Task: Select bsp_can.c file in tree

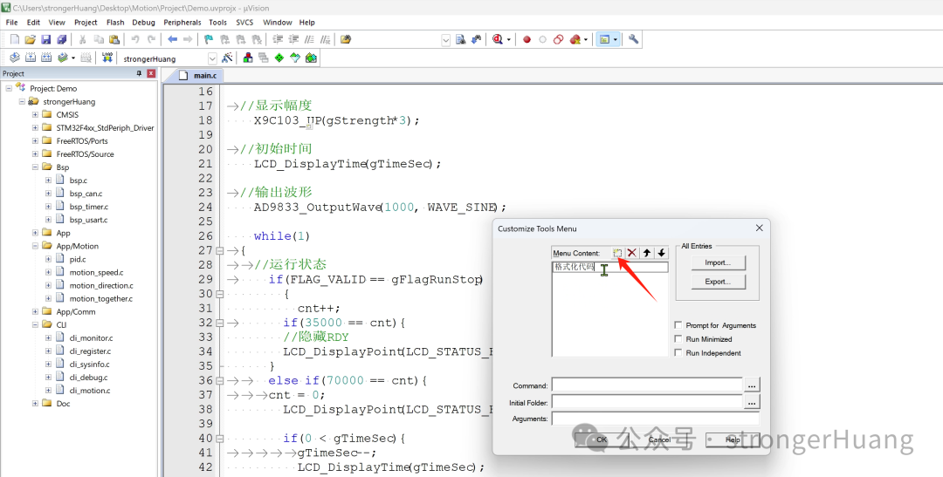Action: click(x=86, y=194)
